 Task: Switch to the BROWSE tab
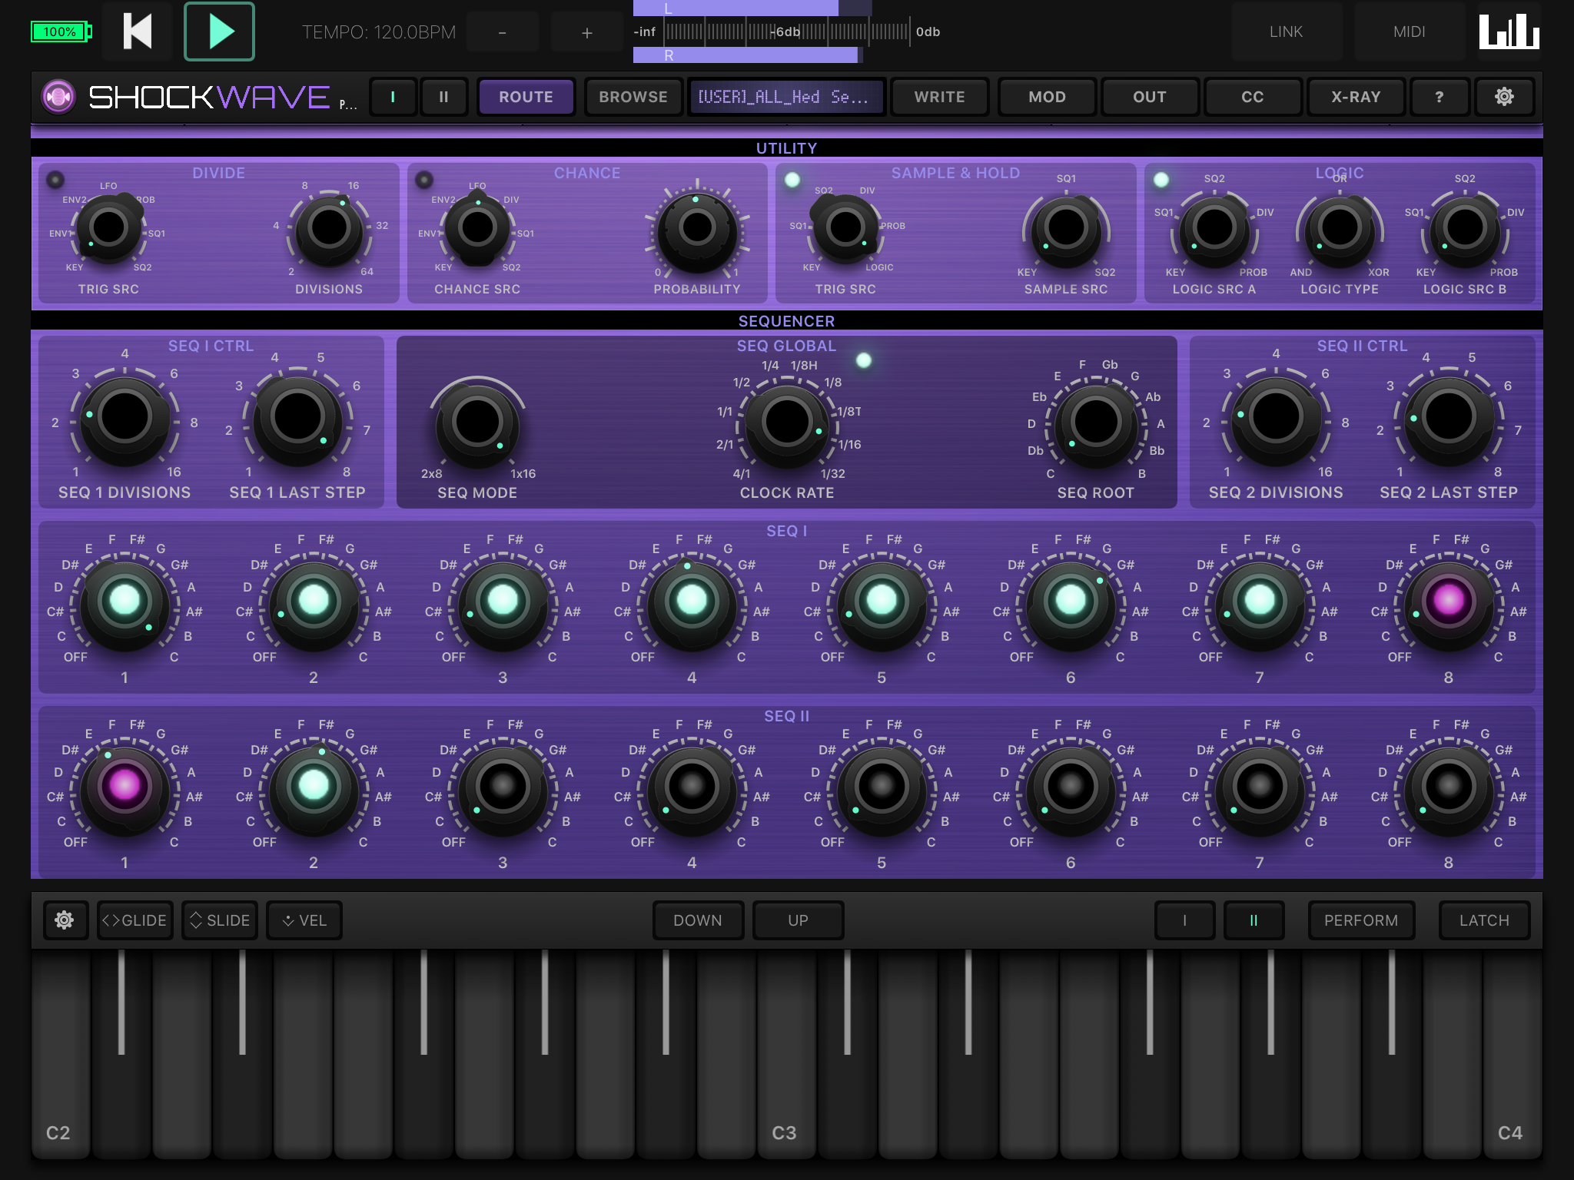[633, 97]
